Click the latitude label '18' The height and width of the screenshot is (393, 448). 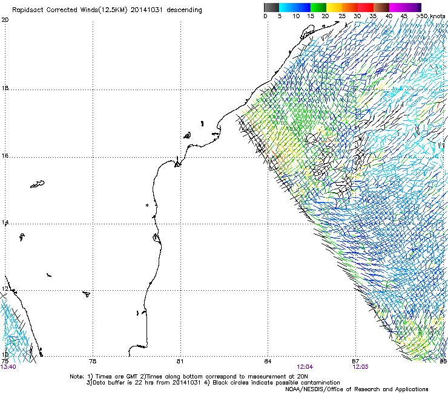click(x=5, y=88)
